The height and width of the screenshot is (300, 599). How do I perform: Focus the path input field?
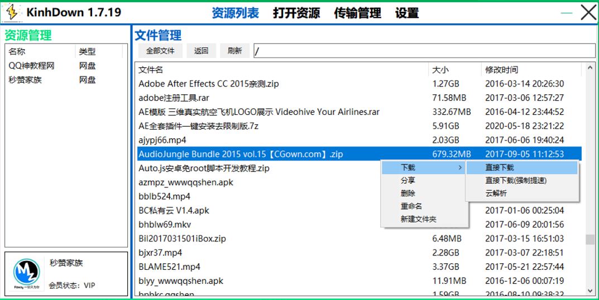pyautogui.click(x=424, y=51)
